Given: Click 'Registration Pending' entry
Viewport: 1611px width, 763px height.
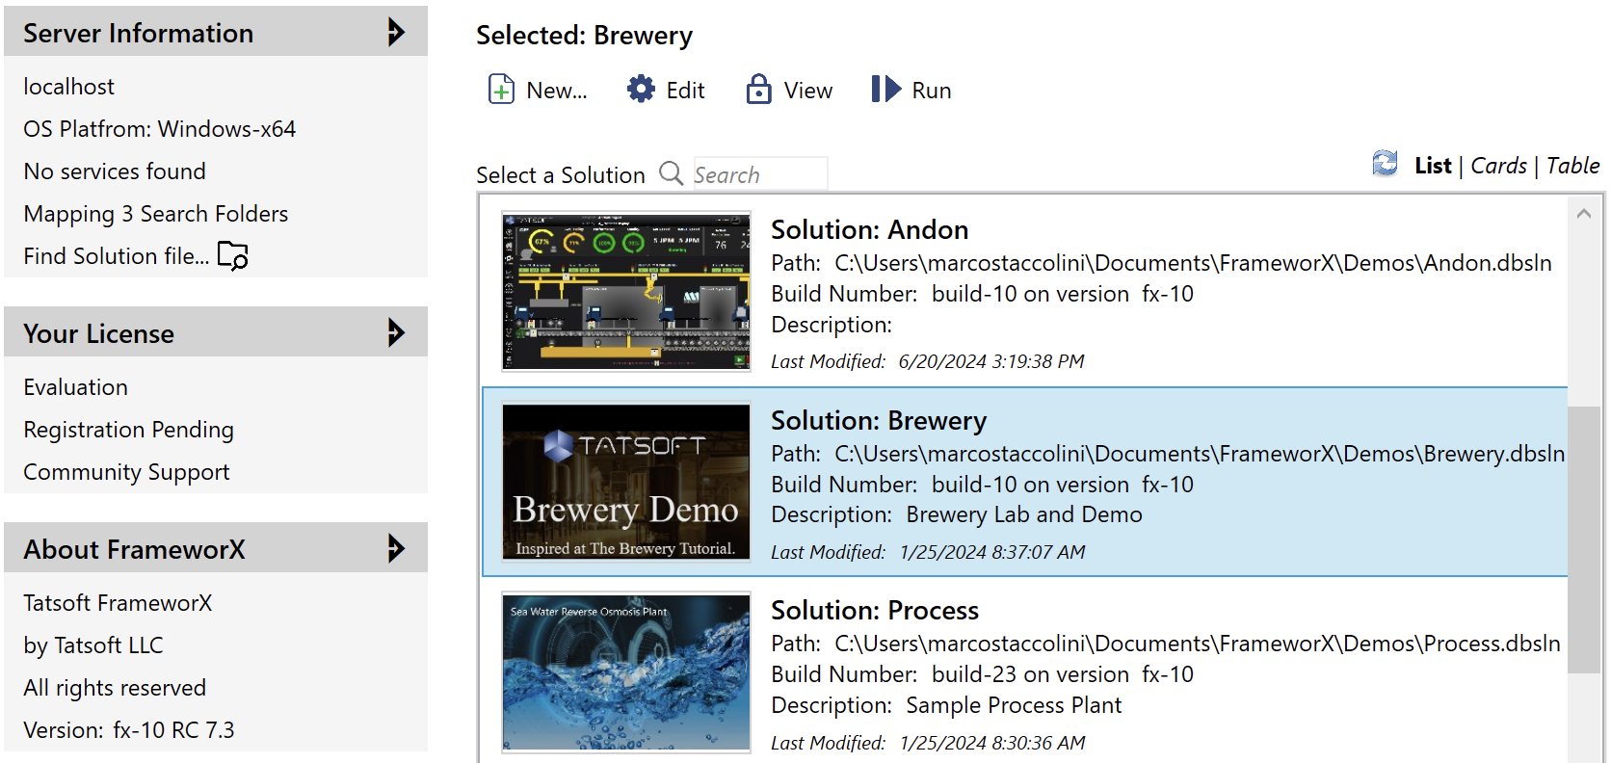Looking at the screenshot, I should [x=128, y=430].
